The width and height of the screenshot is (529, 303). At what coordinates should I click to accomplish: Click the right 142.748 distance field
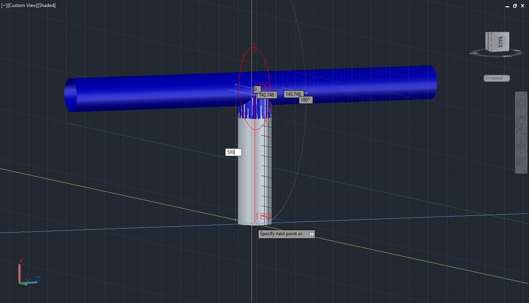tap(294, 94)
